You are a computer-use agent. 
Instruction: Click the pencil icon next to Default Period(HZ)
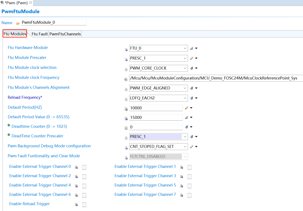(x=186, y=108)
